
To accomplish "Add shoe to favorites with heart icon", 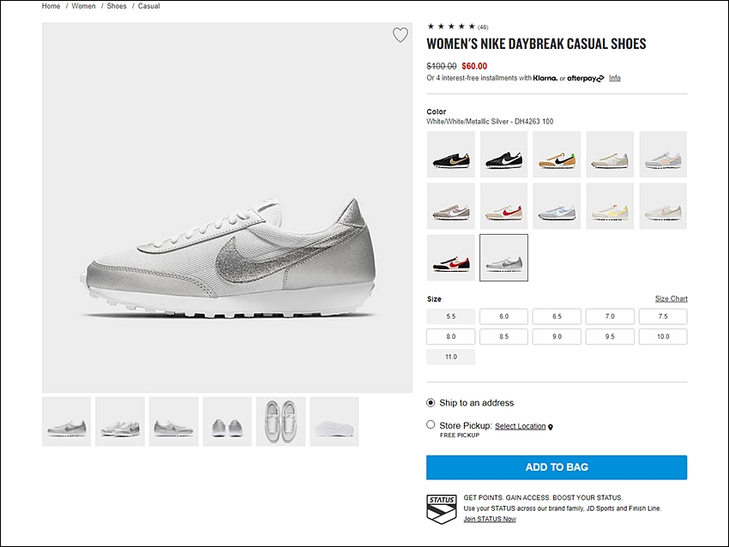I will point(401,35).
